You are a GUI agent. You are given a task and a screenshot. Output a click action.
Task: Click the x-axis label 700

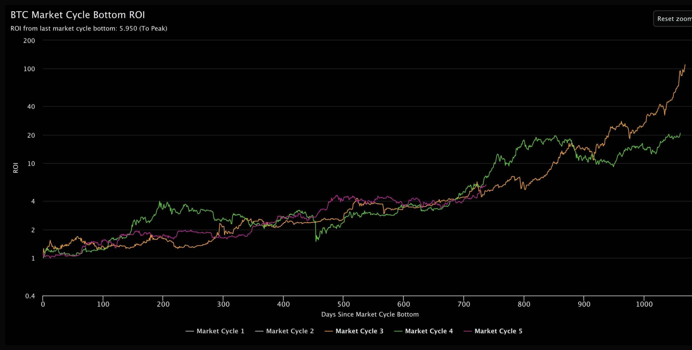[x=464, y=304]
